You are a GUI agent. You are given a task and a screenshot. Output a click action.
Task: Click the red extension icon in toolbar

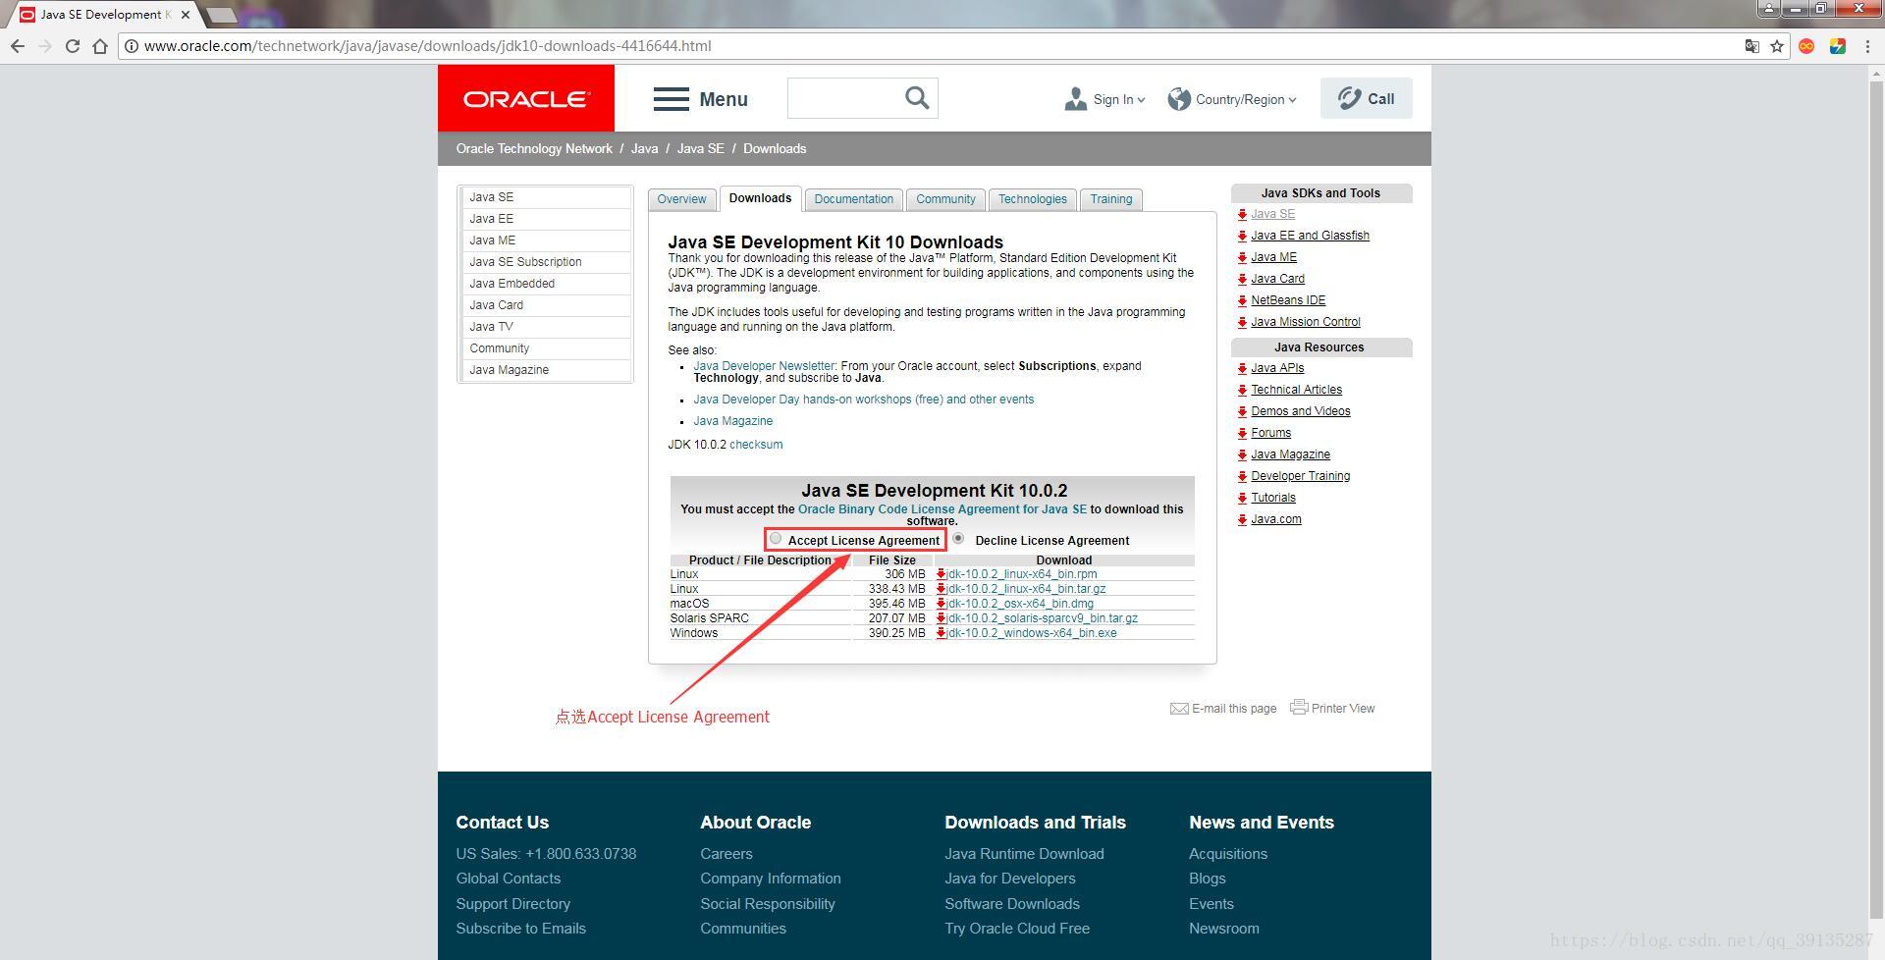click(1806, 46)
